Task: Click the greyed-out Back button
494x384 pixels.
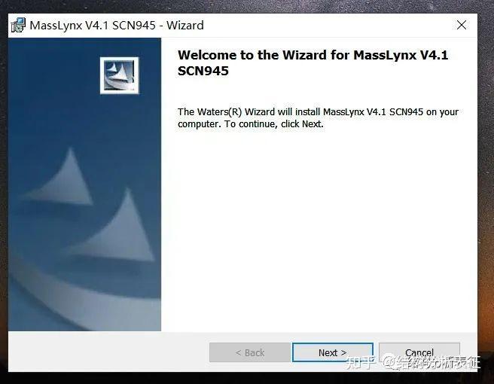Action: tap(250, 352)
